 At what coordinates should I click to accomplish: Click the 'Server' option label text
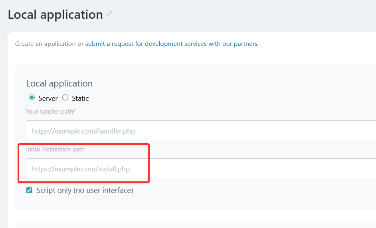[x=48, y=98]
